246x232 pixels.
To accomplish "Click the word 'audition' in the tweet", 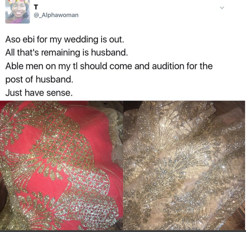I will [168, 66].
